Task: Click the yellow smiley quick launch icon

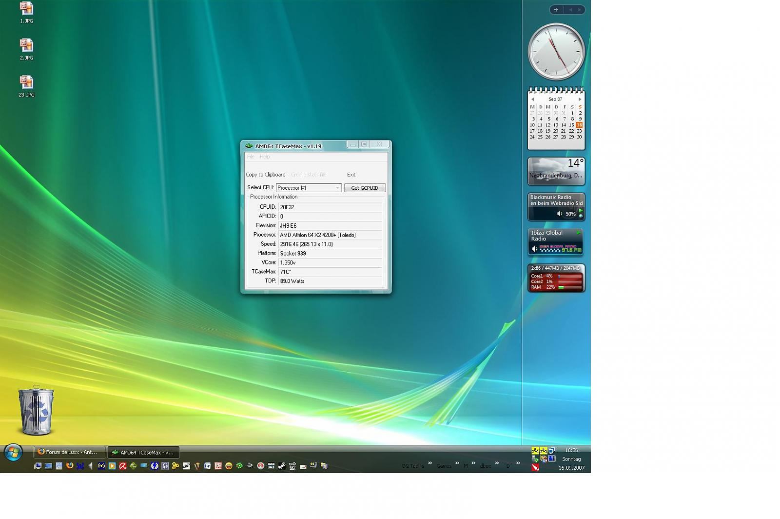Action: pyautogui.click(x=229, y=466)
